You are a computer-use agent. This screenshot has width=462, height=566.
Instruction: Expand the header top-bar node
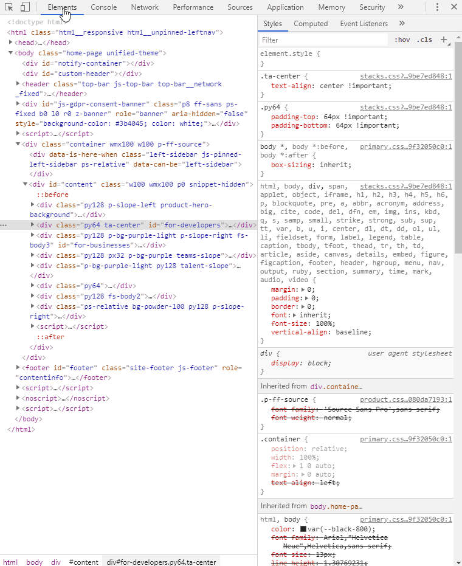tap(18, 83)
